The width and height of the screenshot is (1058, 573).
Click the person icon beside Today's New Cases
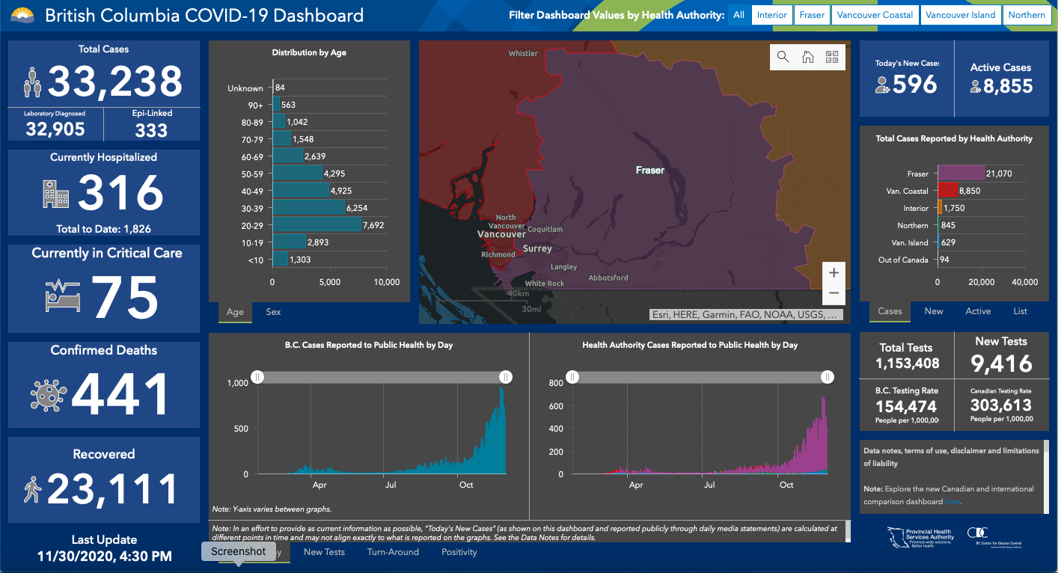pos(883,85)
